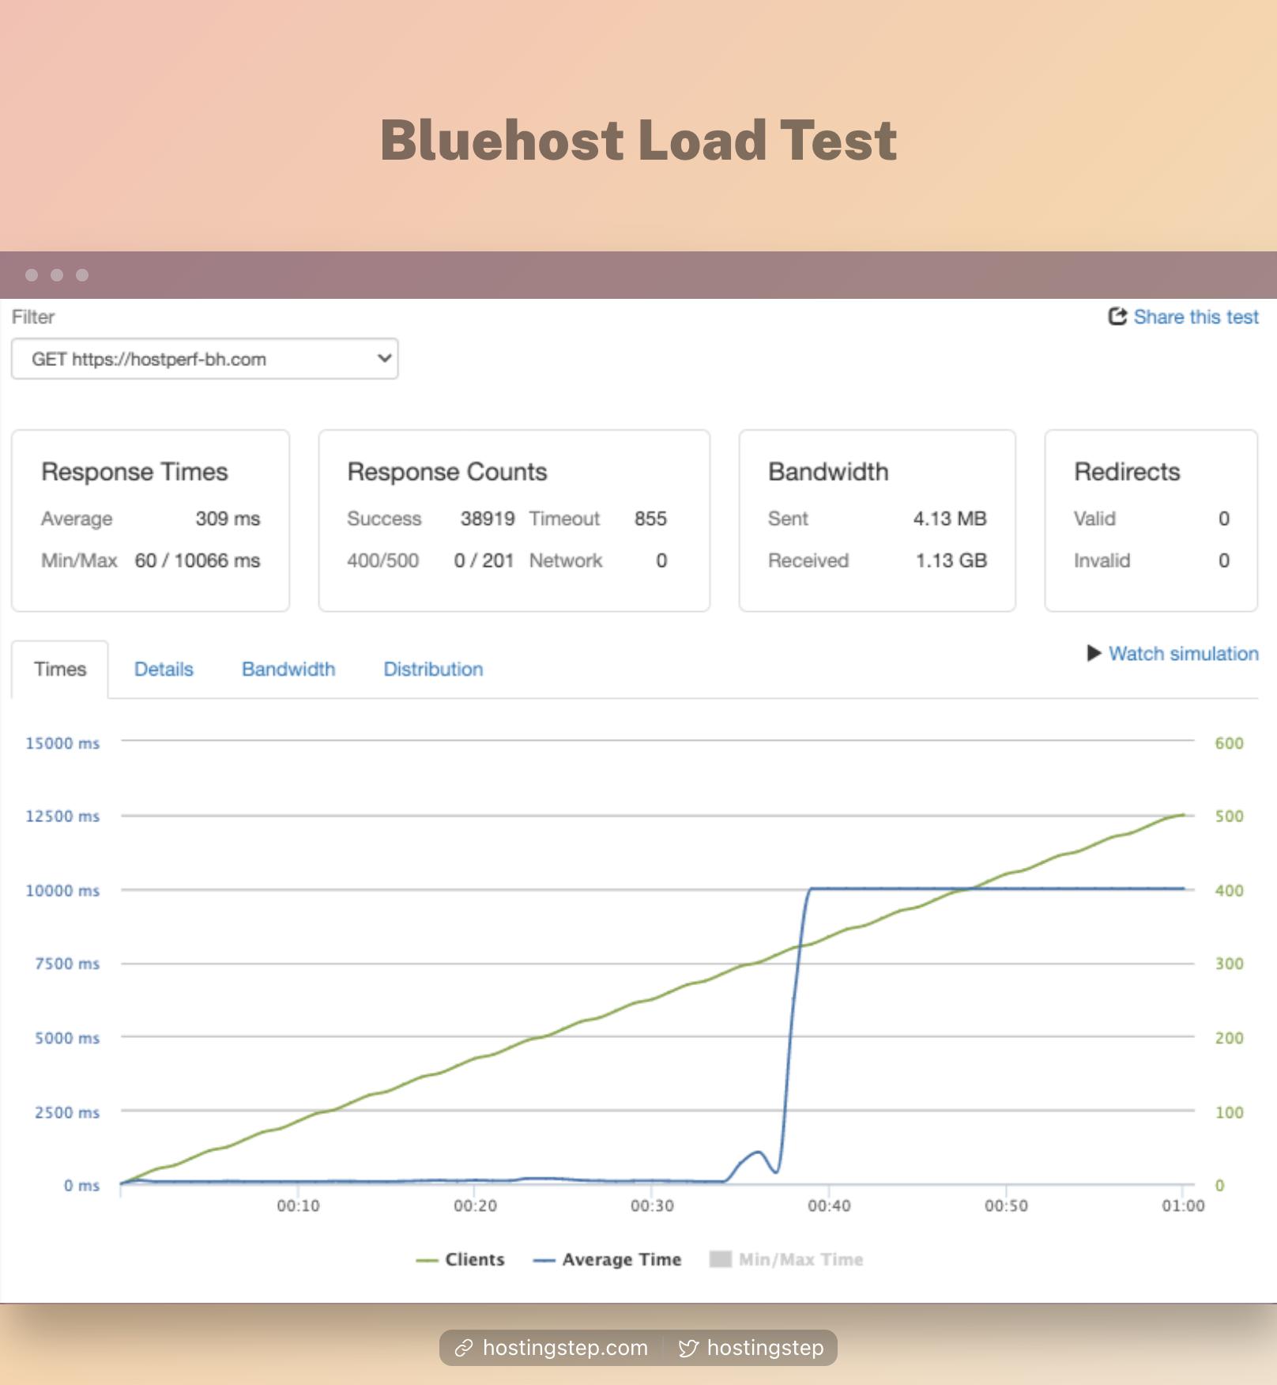1277x1385 pixels.
Task: Click the Bluehost Load Test title
Action: tap(638, 140)
